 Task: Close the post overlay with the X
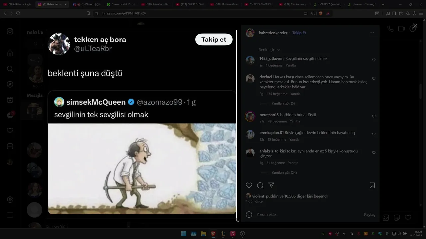[415, 26]
